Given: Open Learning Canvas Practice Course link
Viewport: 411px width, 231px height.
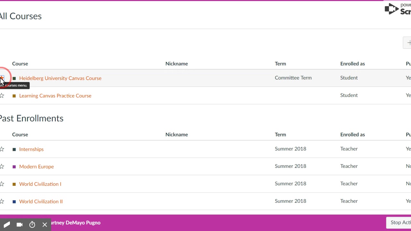Looking at the screenshot, I should pos(55,96).
